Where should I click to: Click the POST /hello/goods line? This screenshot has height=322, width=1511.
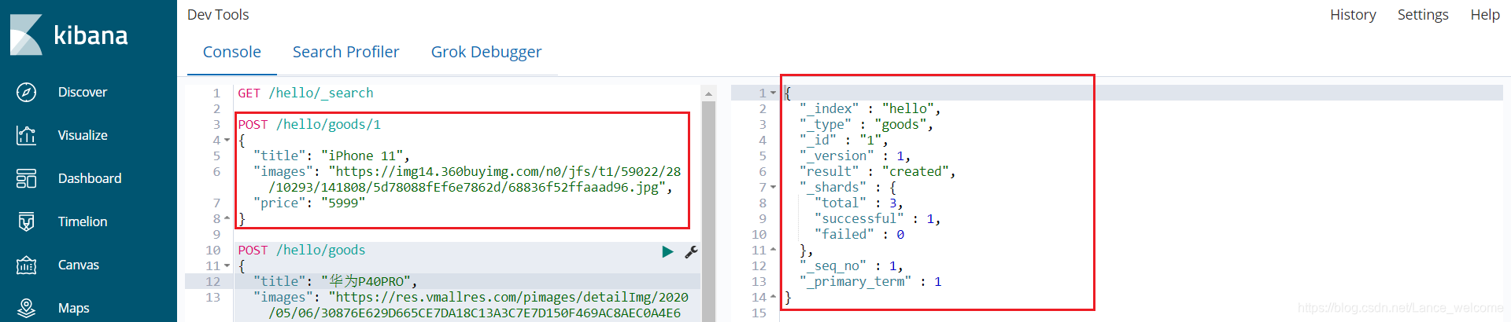[x=301, y=250]
